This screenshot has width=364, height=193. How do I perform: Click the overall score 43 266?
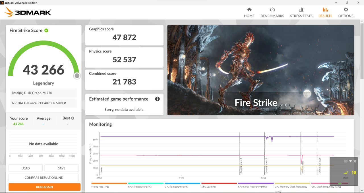pos(44,70)
